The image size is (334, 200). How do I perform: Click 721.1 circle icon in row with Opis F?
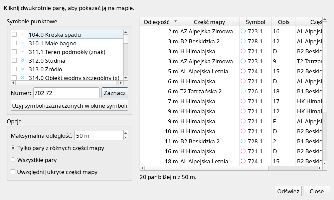pos(243,121)
